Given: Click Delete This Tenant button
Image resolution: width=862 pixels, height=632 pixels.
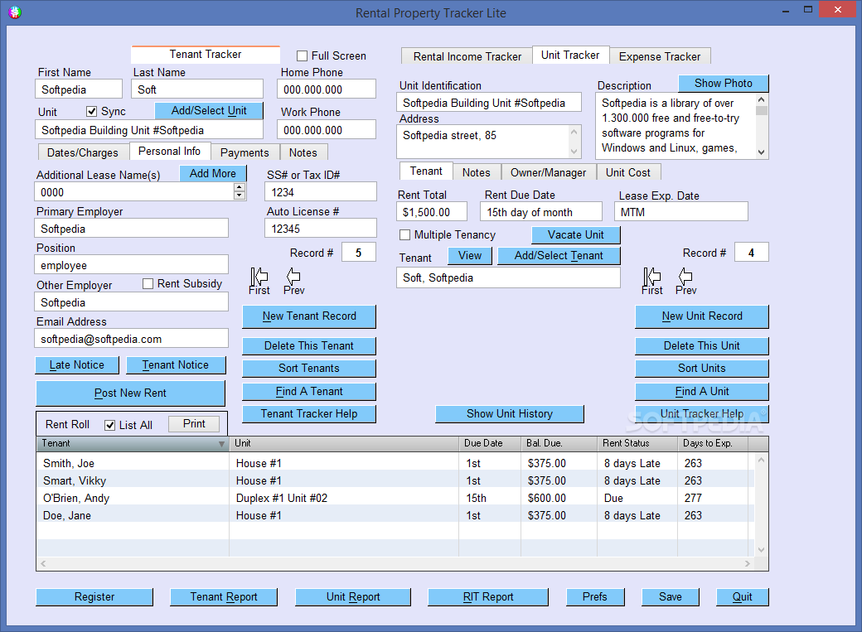Looking at the screenshot, I should coord(309,345).
